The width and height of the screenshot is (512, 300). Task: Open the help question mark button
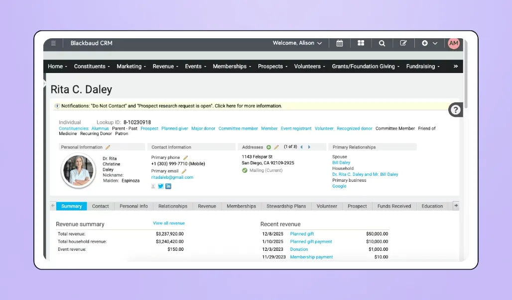(455, 110)
